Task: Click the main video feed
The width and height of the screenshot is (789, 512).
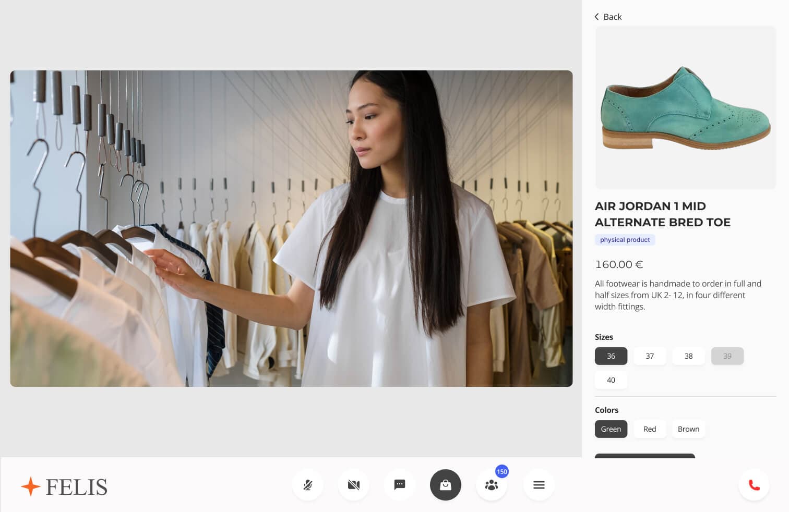Action: [x=291, y=228]
